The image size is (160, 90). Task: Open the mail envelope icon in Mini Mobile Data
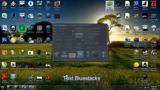[80, 54]
